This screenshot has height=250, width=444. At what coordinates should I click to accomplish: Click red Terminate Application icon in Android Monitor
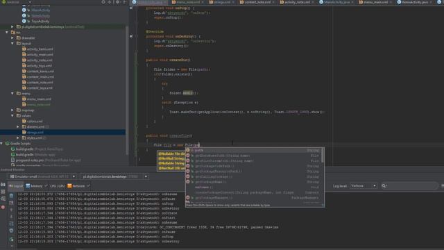(3, 207)
